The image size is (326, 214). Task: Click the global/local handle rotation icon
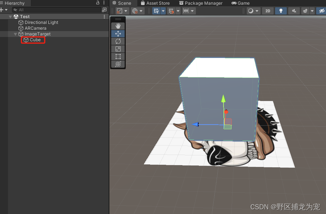pyautogui.click(x=135, y=11)
